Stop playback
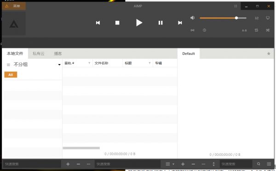The width and height of the screenshot is (276, 171). (x=117, y=23)
